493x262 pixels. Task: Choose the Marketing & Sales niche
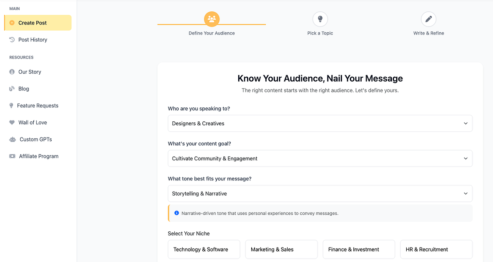[x=281, y=249]
